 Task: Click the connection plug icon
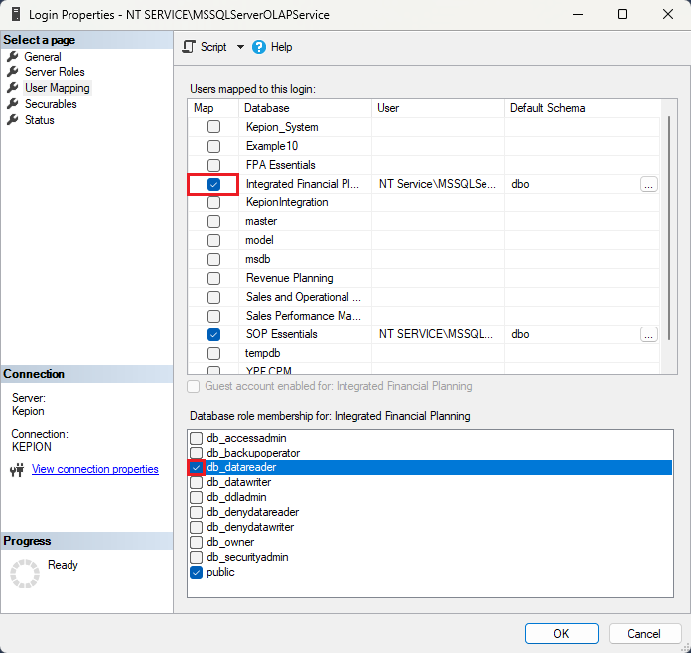[17, 470]
